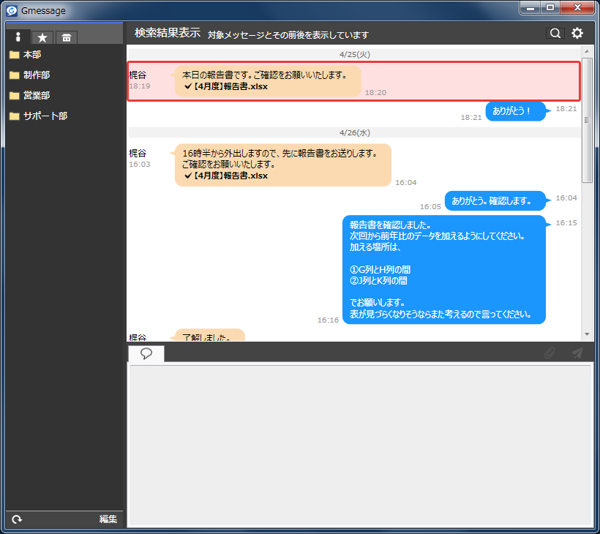The image size is (600, 534).
Task: Click the 編集 button in sidebar
Action: (108, 519)
